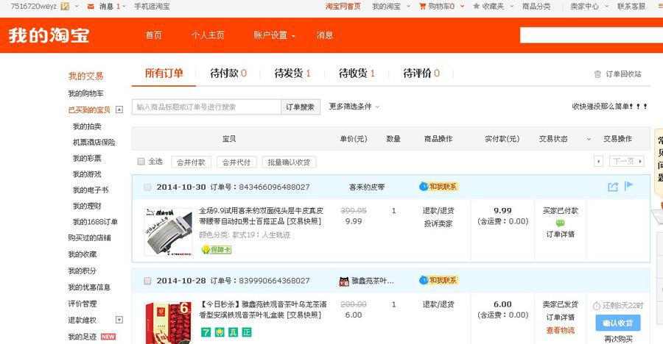Click 联系客服 in top bar
The width and height of the screenshot is (663, 344).
(x=631, y=7)
